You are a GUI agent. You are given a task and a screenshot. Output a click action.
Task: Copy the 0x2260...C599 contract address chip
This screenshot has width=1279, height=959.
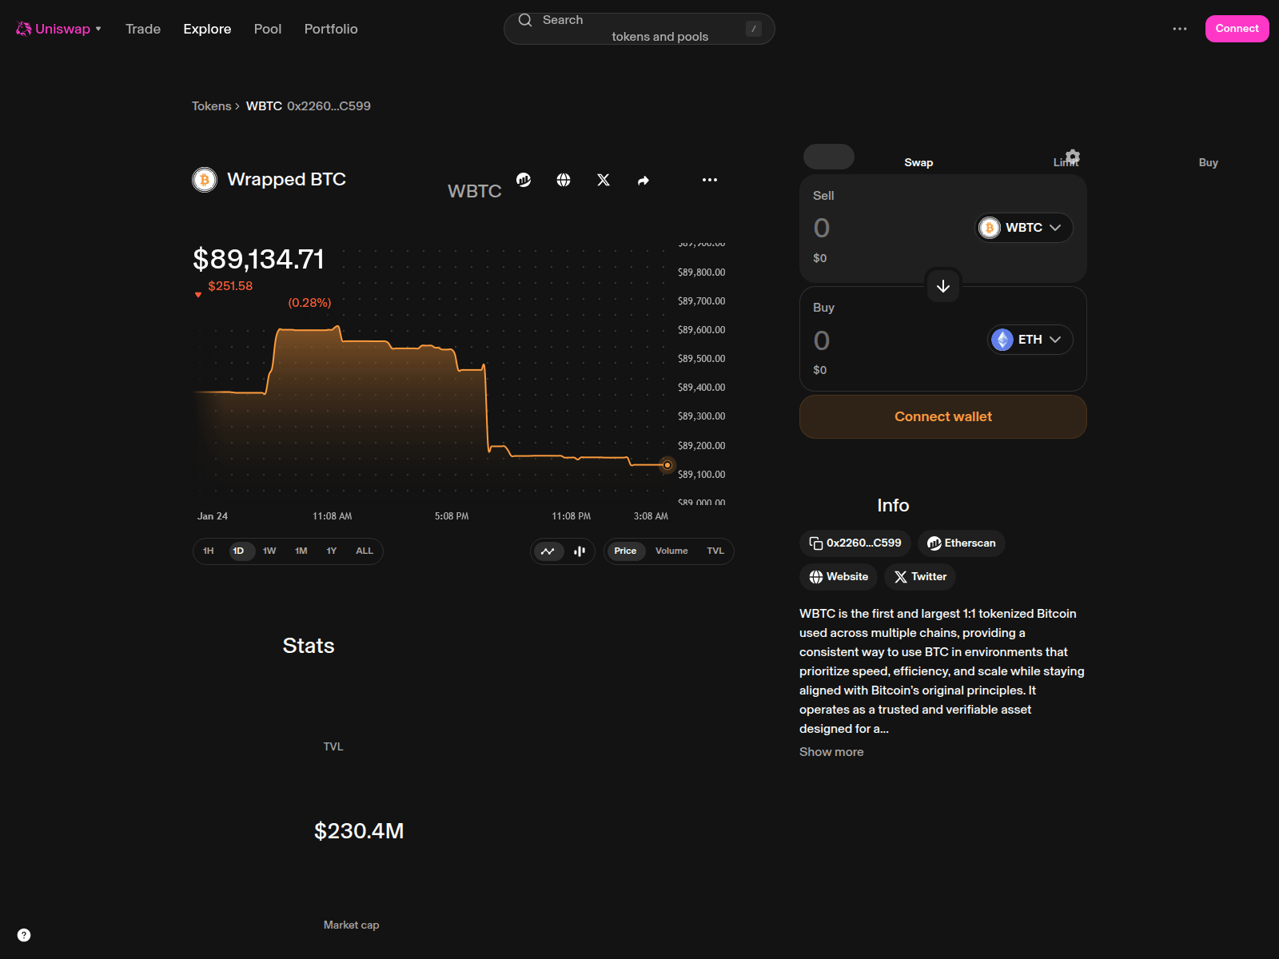point(855,543)
